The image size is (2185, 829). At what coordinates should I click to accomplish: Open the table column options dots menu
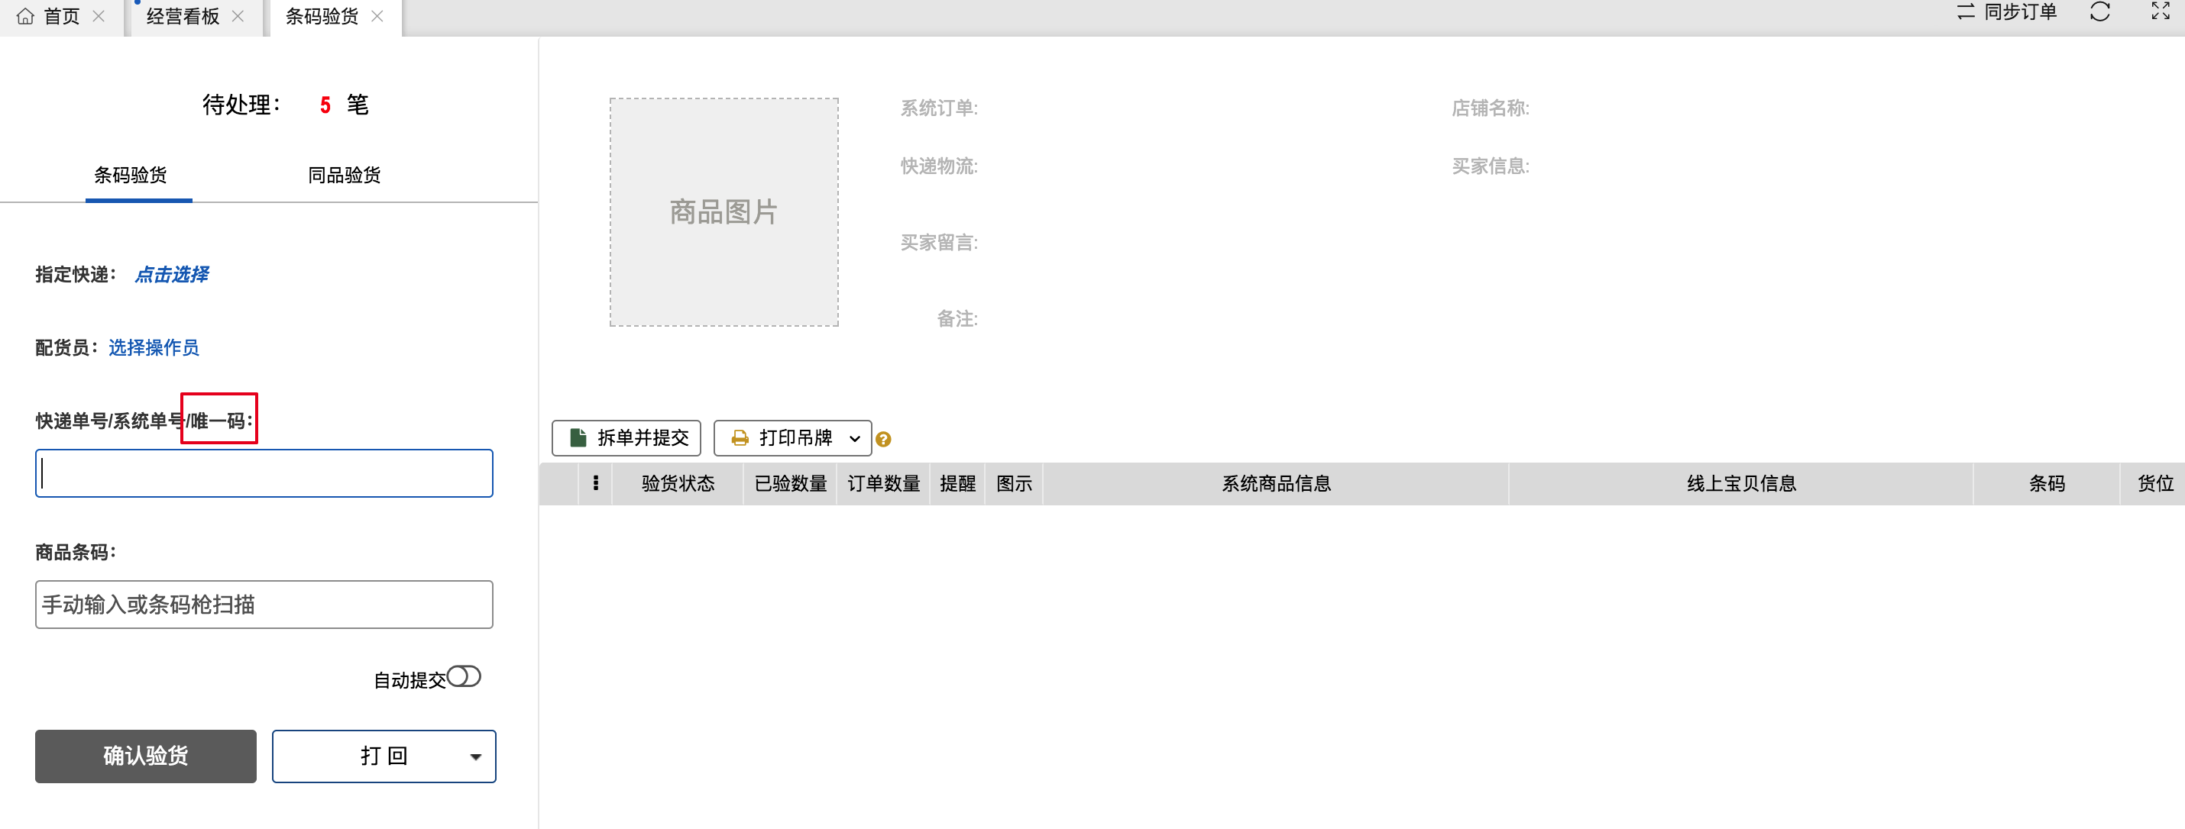coord(595,483)
